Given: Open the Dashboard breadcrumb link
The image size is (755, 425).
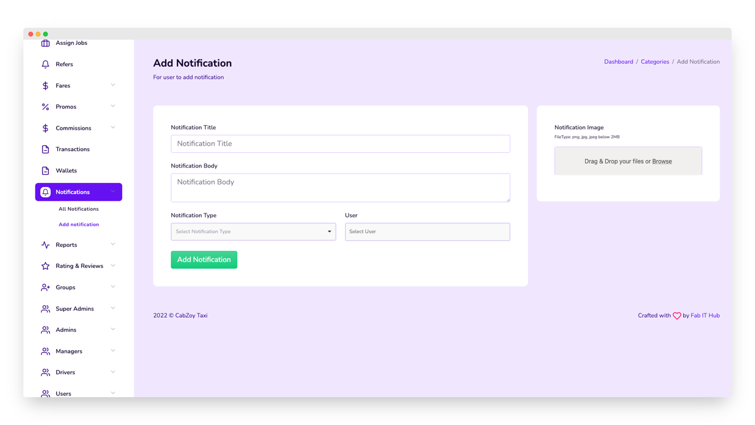Looking at the screenshot, I should (618, 61).
